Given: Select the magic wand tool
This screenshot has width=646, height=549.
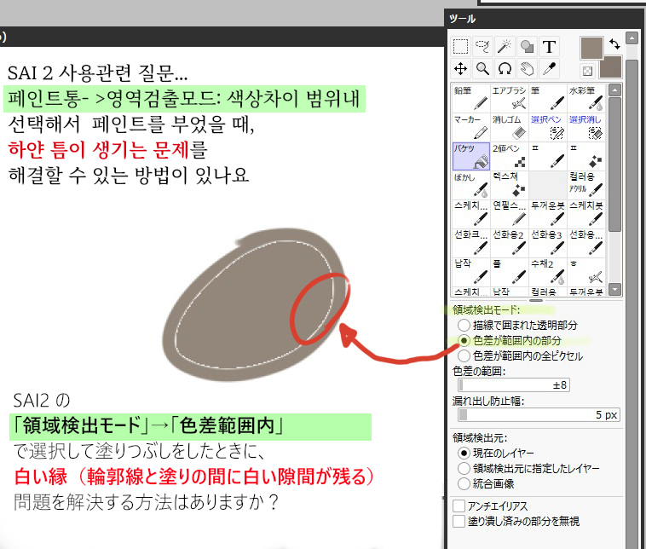Looking at the screenshot, I should (x=505, y=47).
